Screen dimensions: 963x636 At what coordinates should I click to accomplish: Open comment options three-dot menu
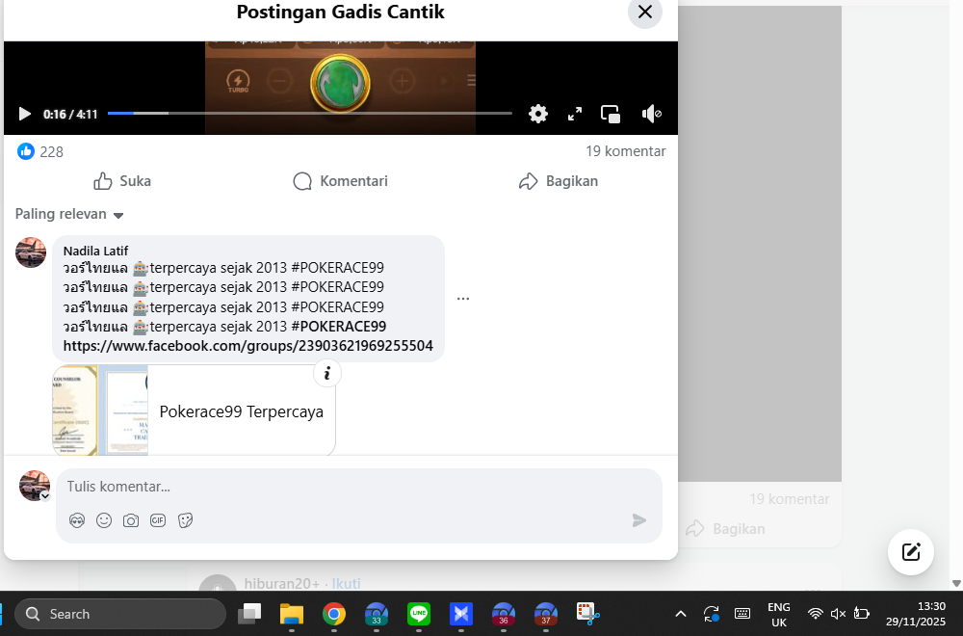pyautogui.click(x=463, y=299)
